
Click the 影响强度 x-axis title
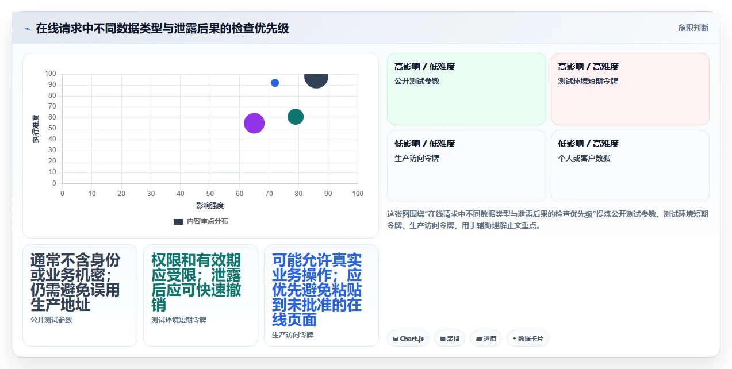210,206
